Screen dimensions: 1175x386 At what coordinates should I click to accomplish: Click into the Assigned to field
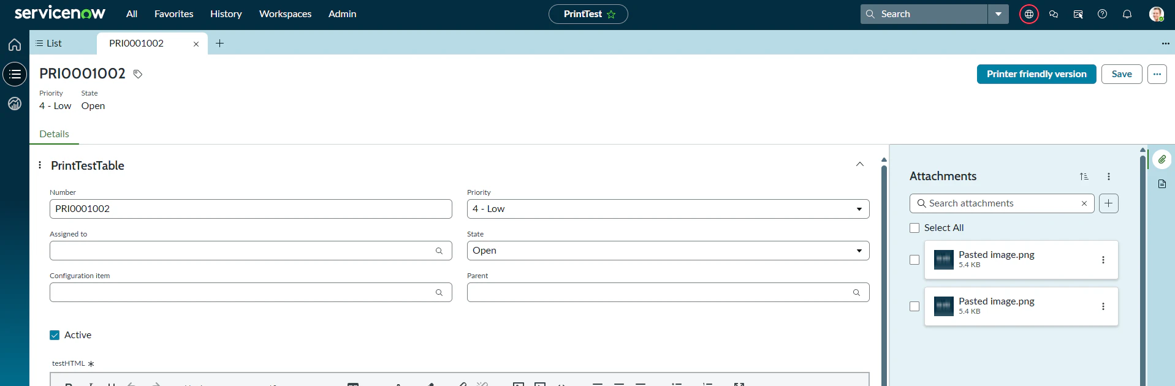pyautogui.click(x=251, y=251)
